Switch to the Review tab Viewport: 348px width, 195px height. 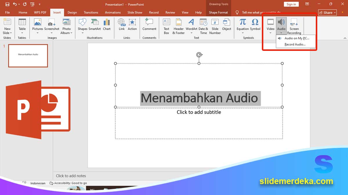pyautogui.click(x=170, y=12)
